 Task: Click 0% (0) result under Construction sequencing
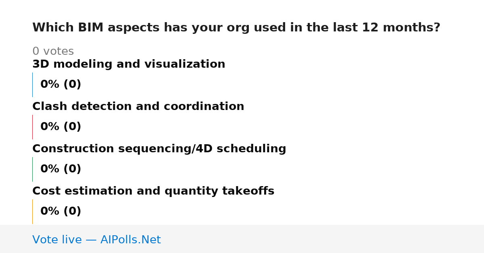(61, 169)
